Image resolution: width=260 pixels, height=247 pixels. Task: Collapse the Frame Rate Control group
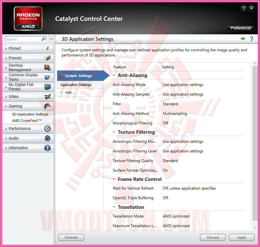[114, 179]
